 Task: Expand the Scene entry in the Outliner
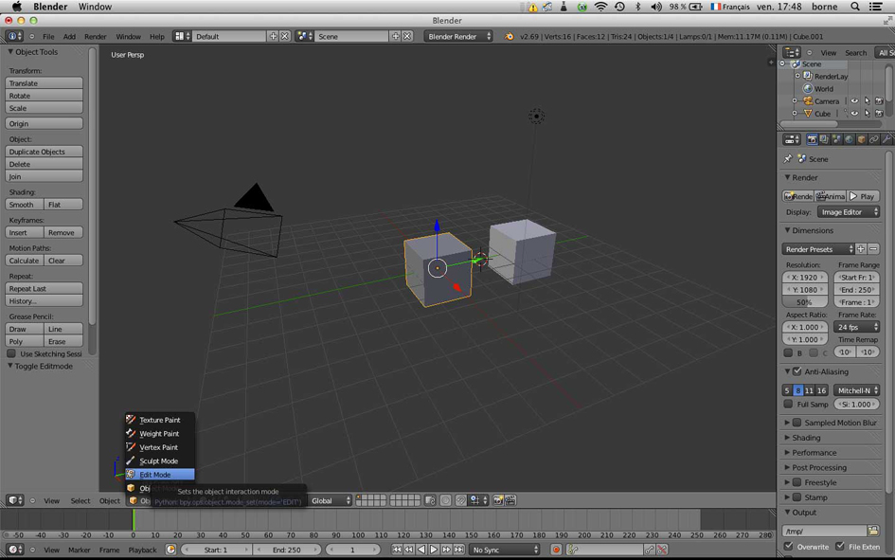click(x=782, y=63)
